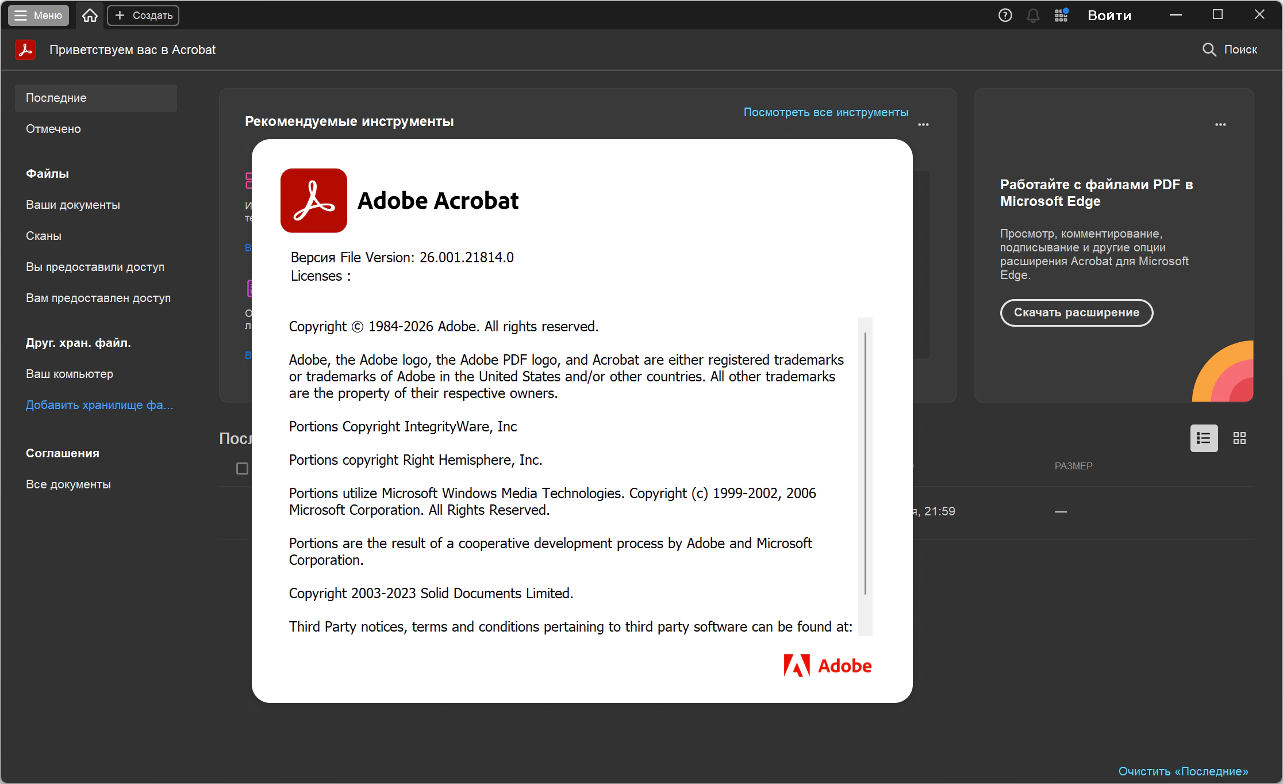Viewport: 1283px width, 784px height.
Task: Click Добавить хранилище файлов link
Action: click(x=99, y=405)
